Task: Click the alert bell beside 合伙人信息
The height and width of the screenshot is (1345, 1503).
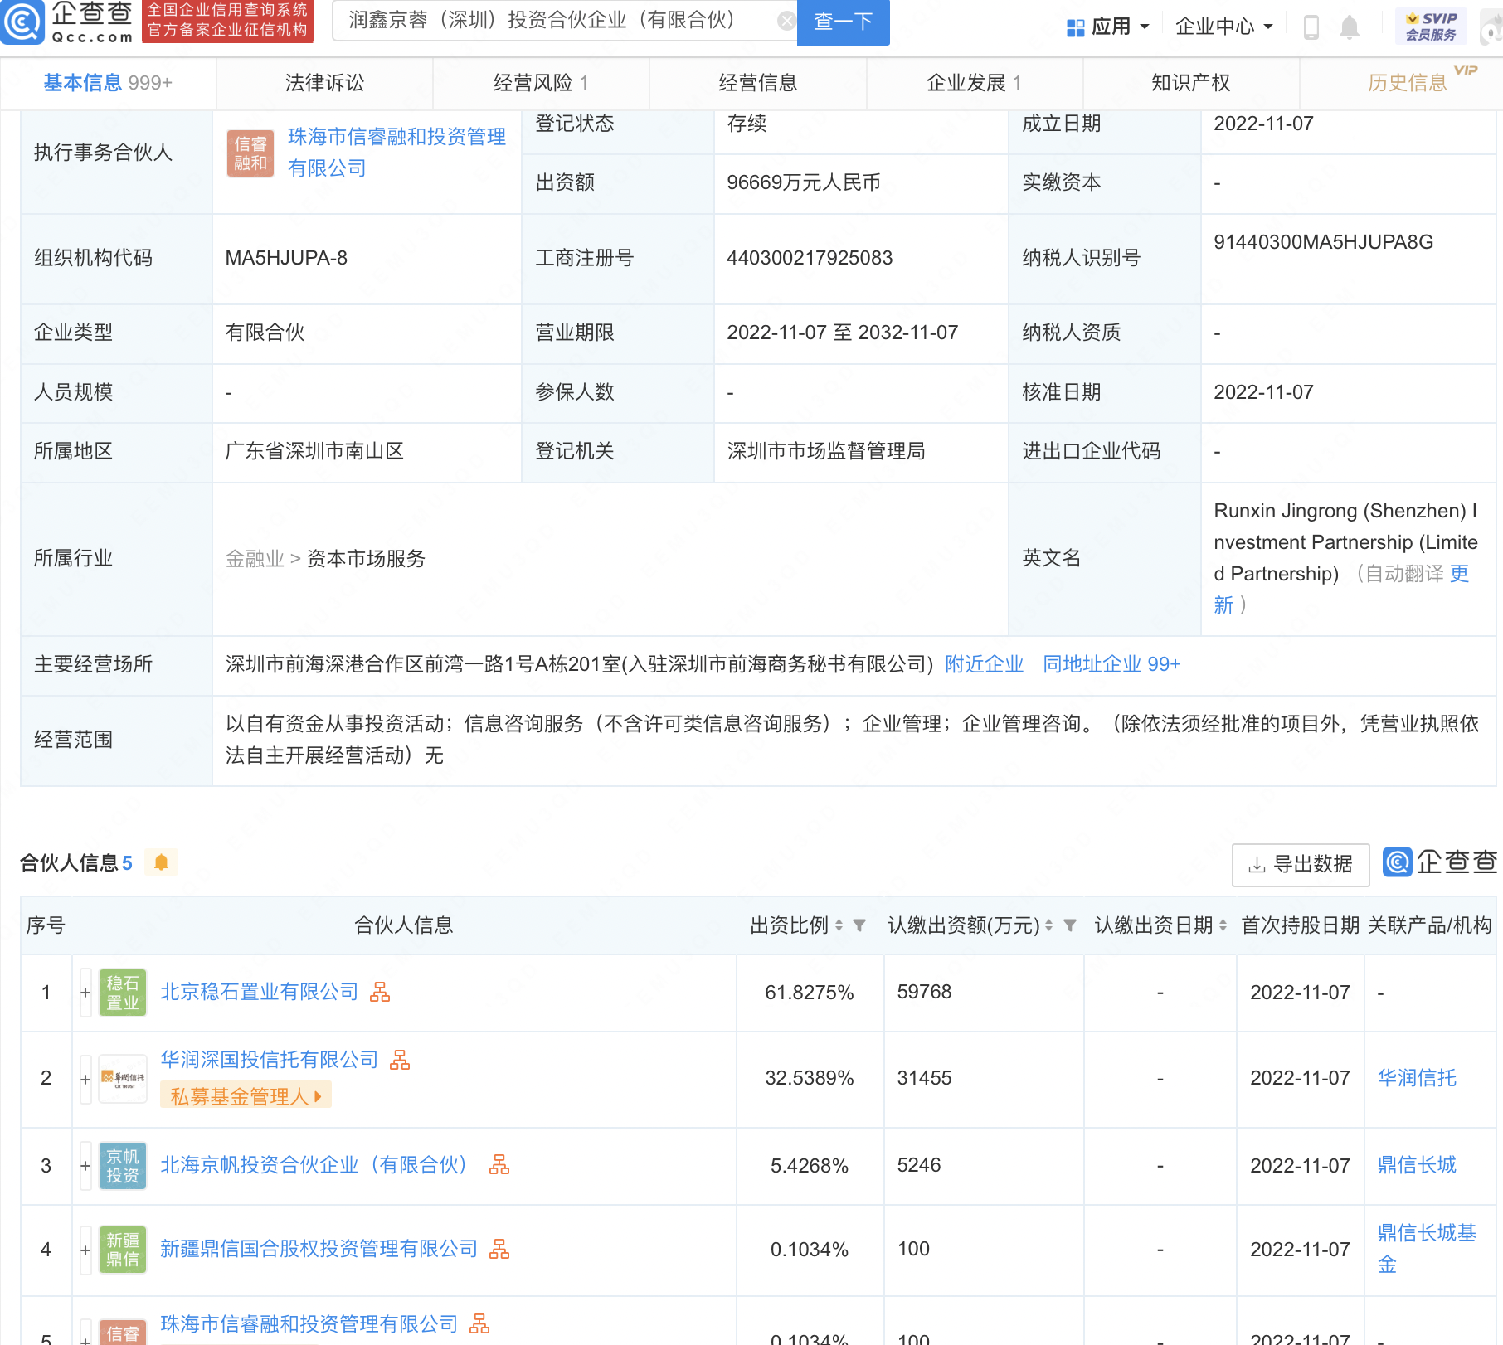Action: (x=162, y=862)
